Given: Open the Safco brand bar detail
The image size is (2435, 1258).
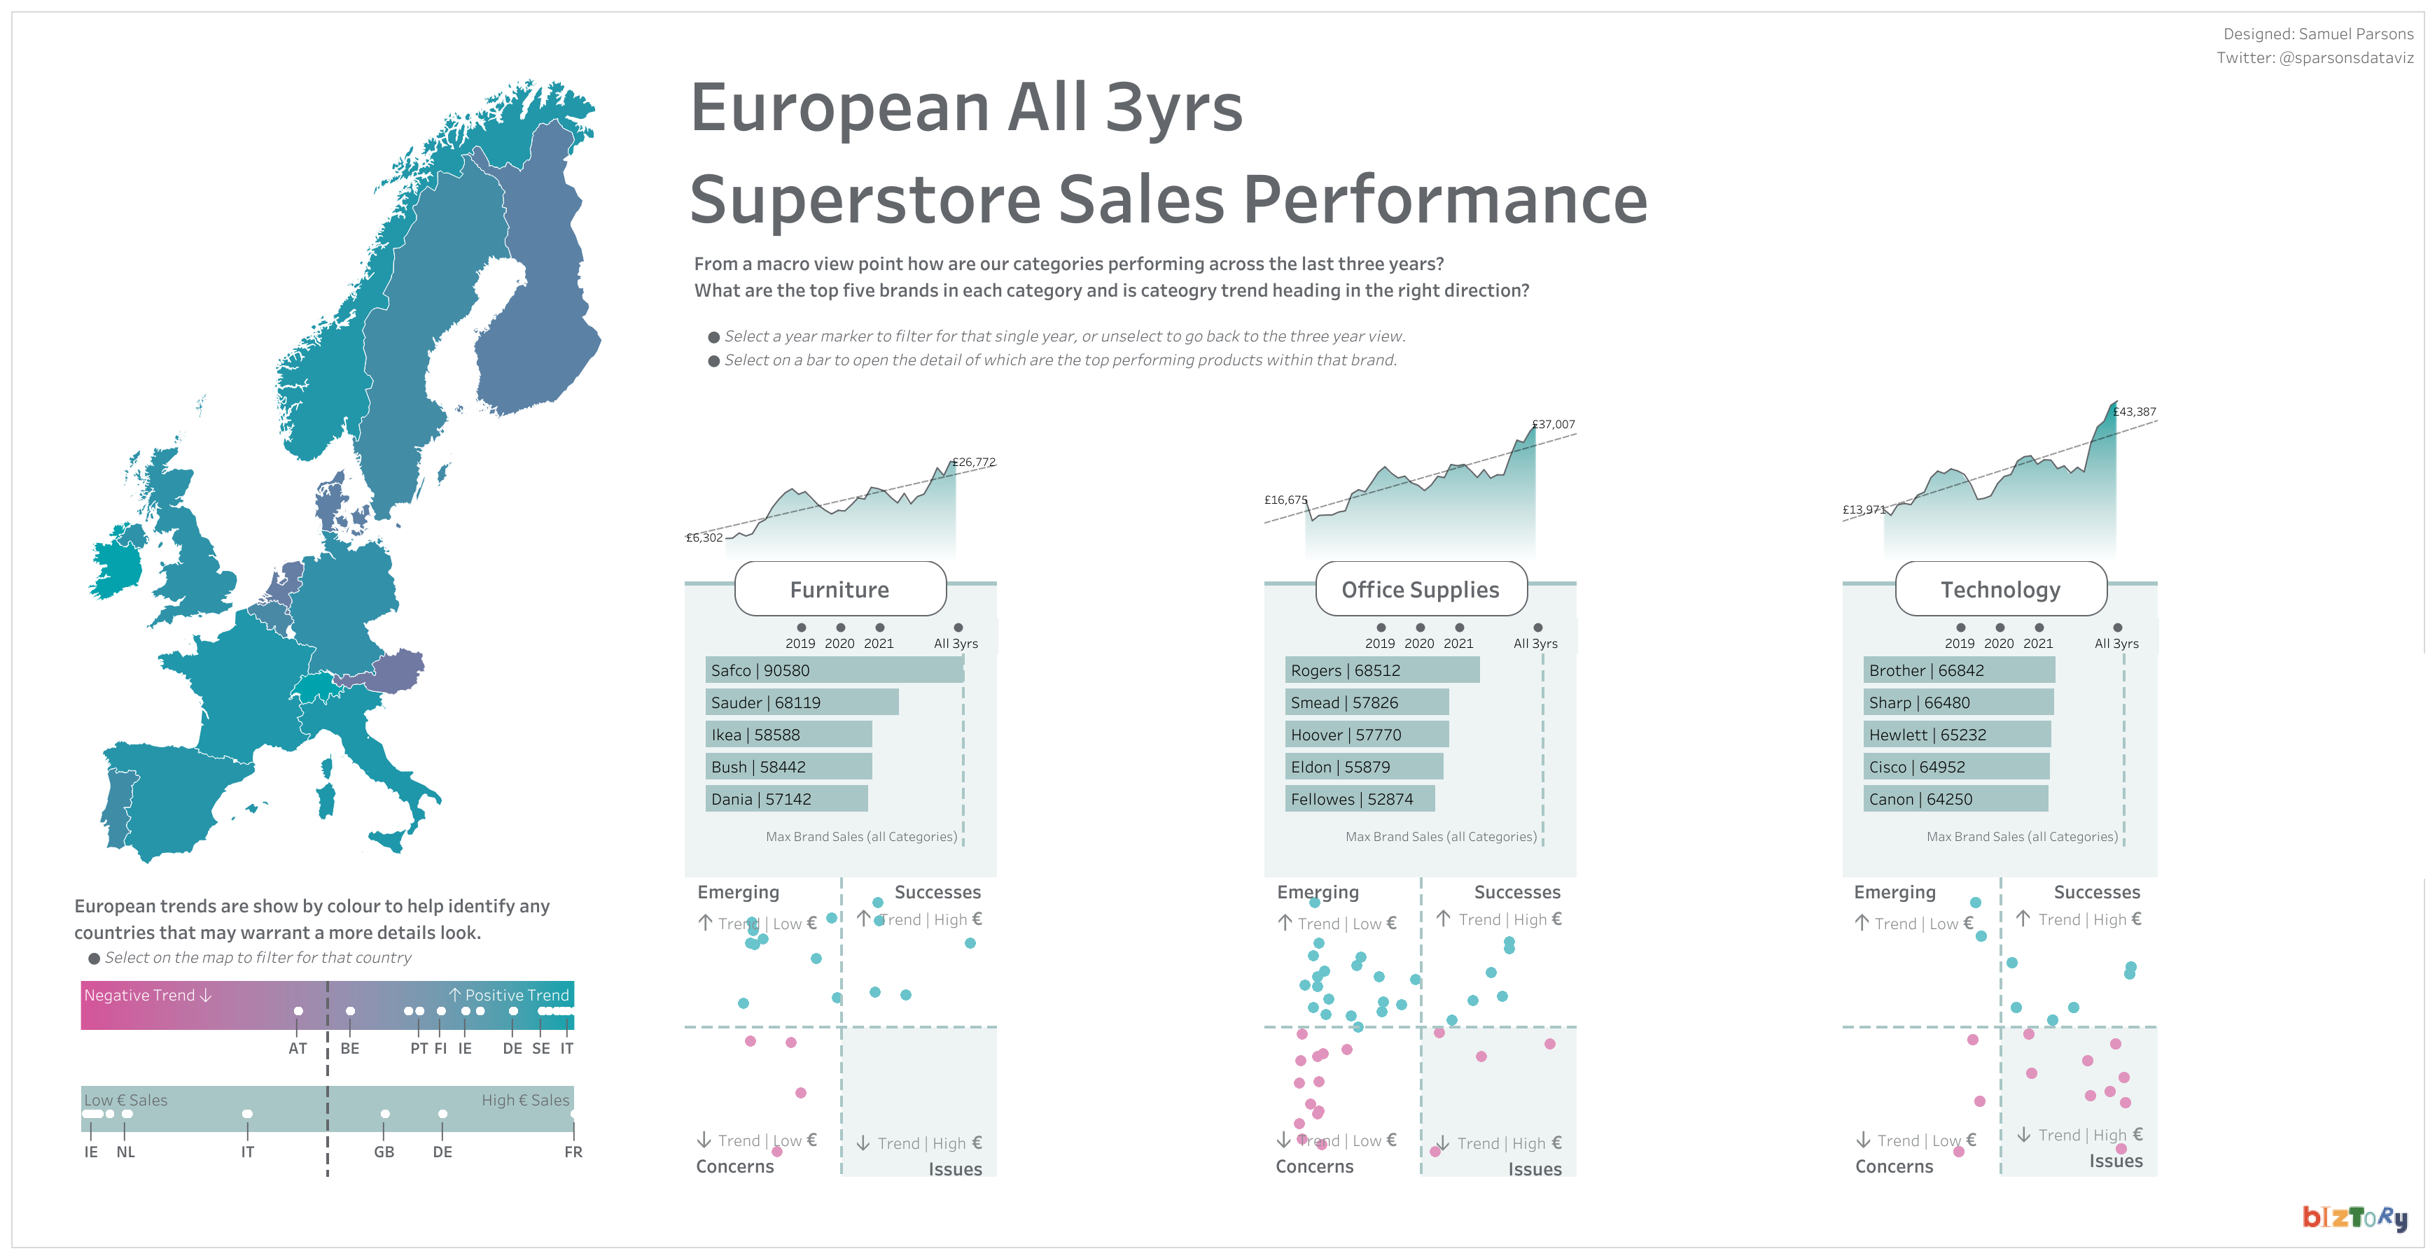Looking at the screenshot, I should pos(834,670).
